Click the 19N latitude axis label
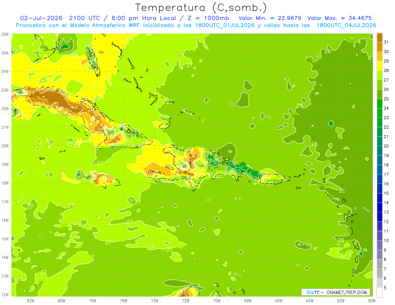Viewport: 395px width, 305px height. (5, 164)
